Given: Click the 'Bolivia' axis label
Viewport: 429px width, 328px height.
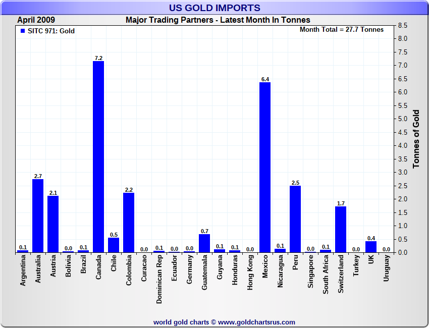Looking at the screenshot, I should click(68, 265).
